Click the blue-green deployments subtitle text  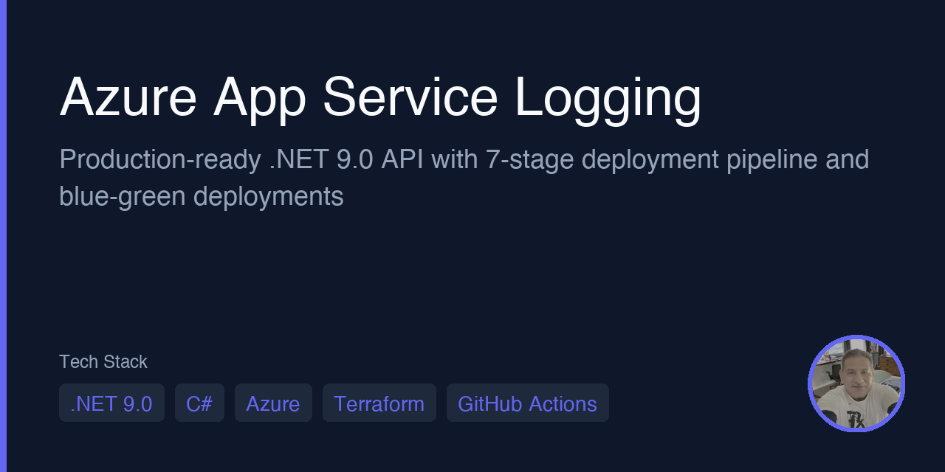pyautogui.click(x=201, y=195)
